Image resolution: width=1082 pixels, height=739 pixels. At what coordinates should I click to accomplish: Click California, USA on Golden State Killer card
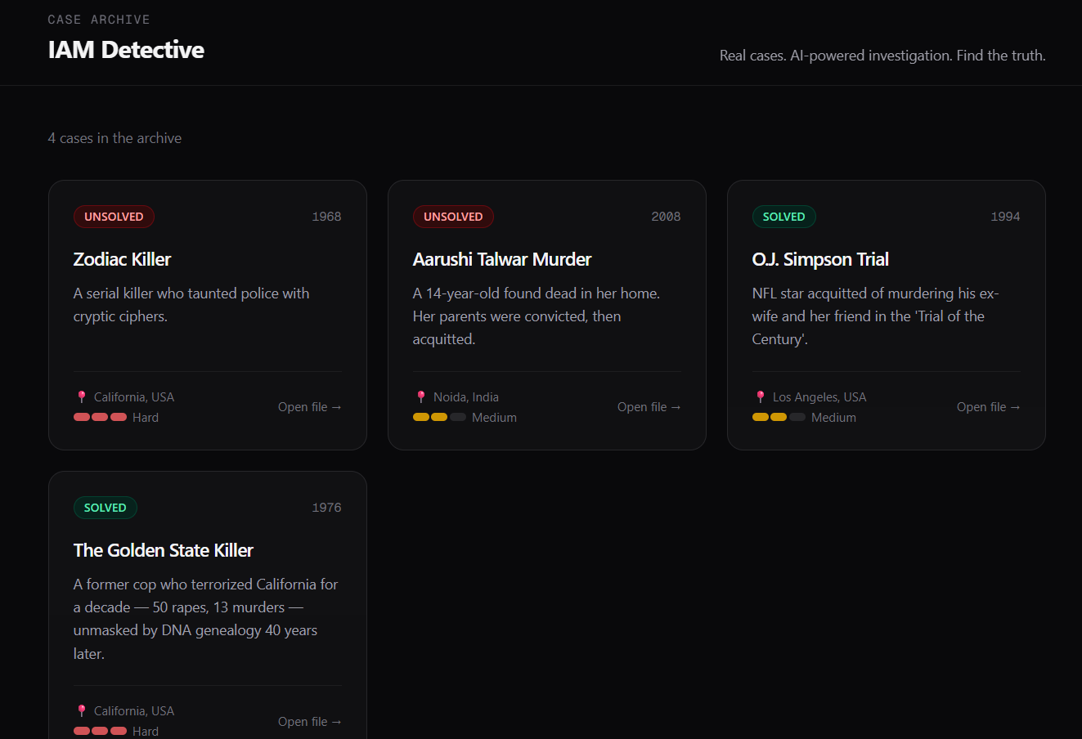(134, 710)
